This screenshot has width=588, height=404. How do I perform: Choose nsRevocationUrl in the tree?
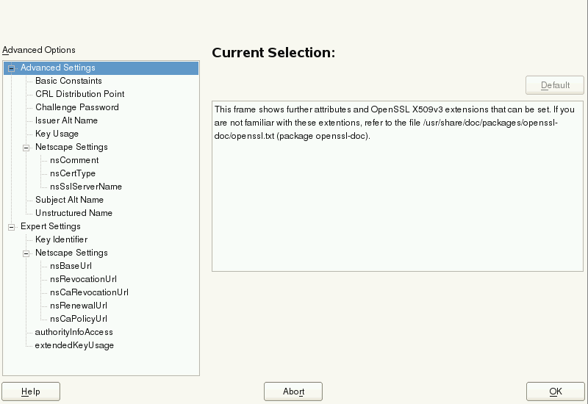(x=83, y=279)
